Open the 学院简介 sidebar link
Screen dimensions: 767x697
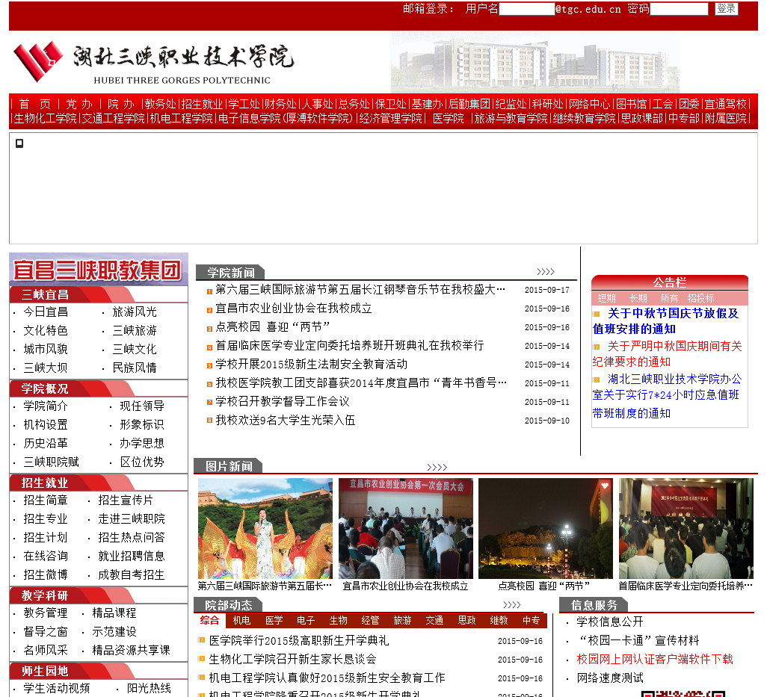coord(46,406)
